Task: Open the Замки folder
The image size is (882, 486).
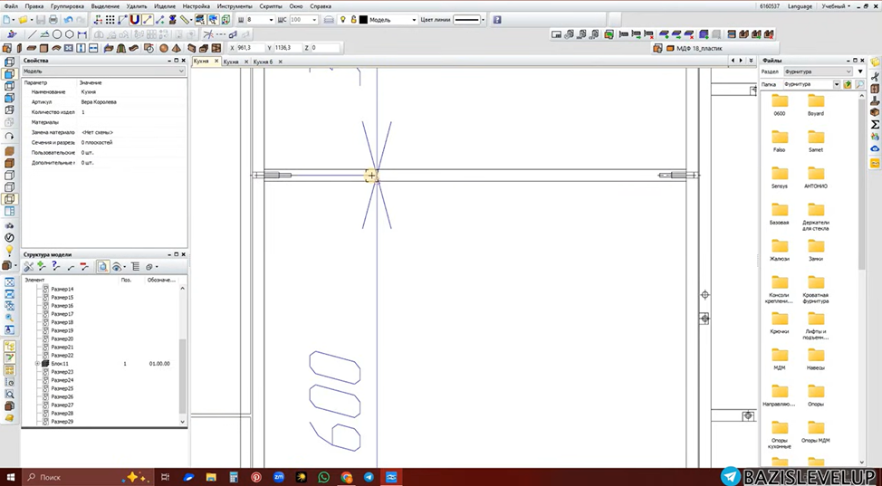Action: [816, 251]
